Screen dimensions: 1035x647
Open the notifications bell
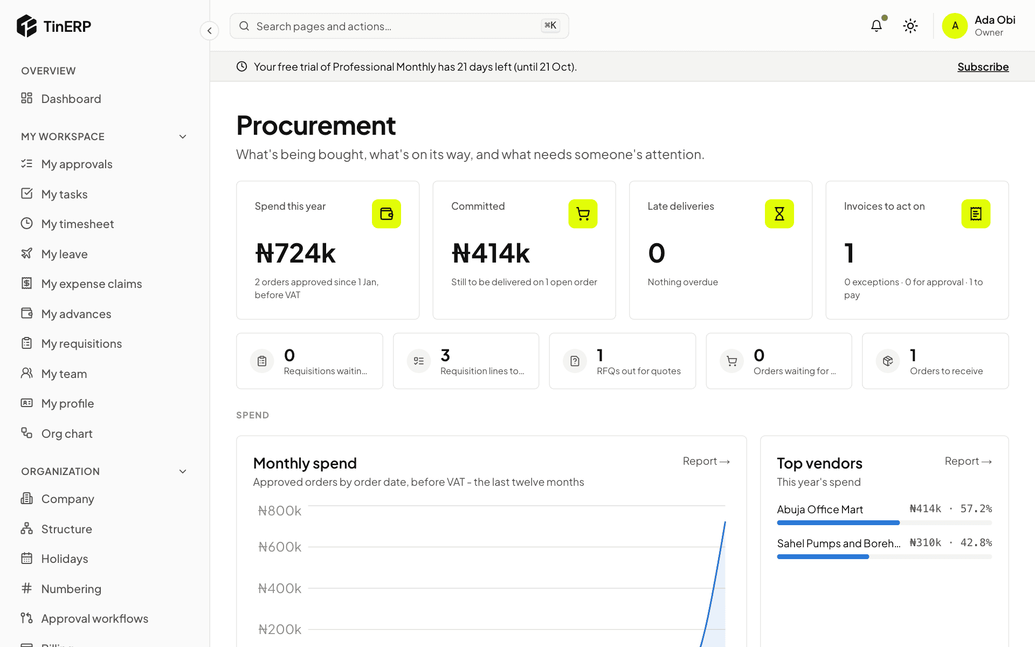click(877, 26)
